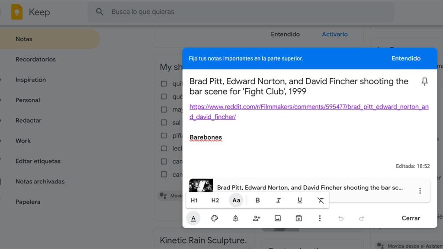
Task: Mark the 'lech' item as done
Action: [x=164, y=148]
